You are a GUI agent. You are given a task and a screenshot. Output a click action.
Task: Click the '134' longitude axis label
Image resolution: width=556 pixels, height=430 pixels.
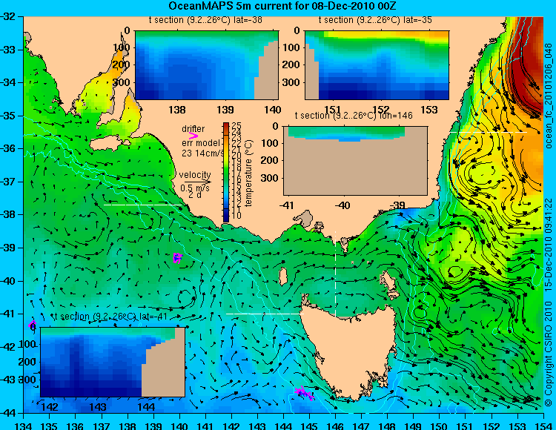(x=24, y=426)
